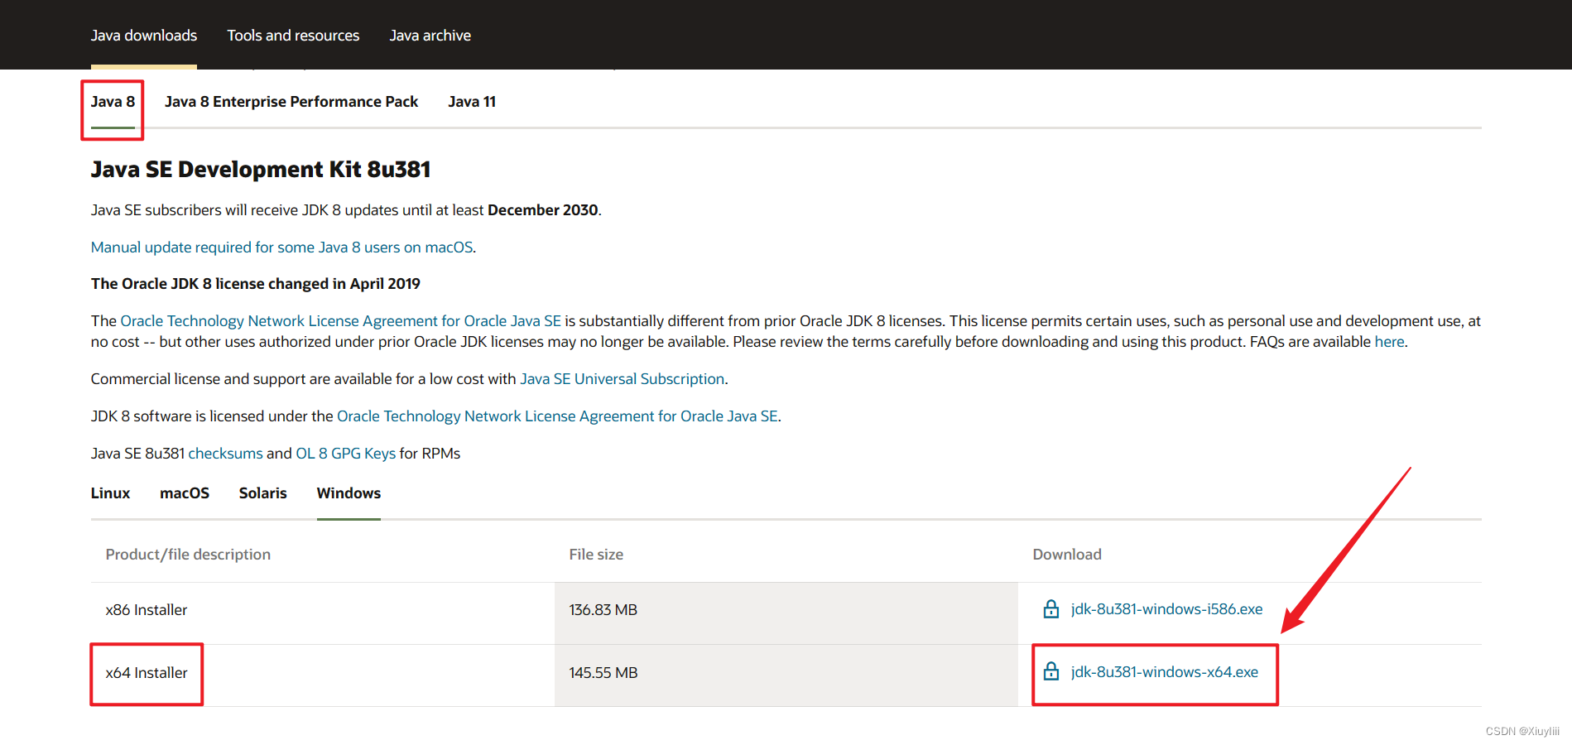The image size is (1572, 745).
Task: Click the 'Product/file description' column header
Action: pyautogui.click(x=188, y=555)
